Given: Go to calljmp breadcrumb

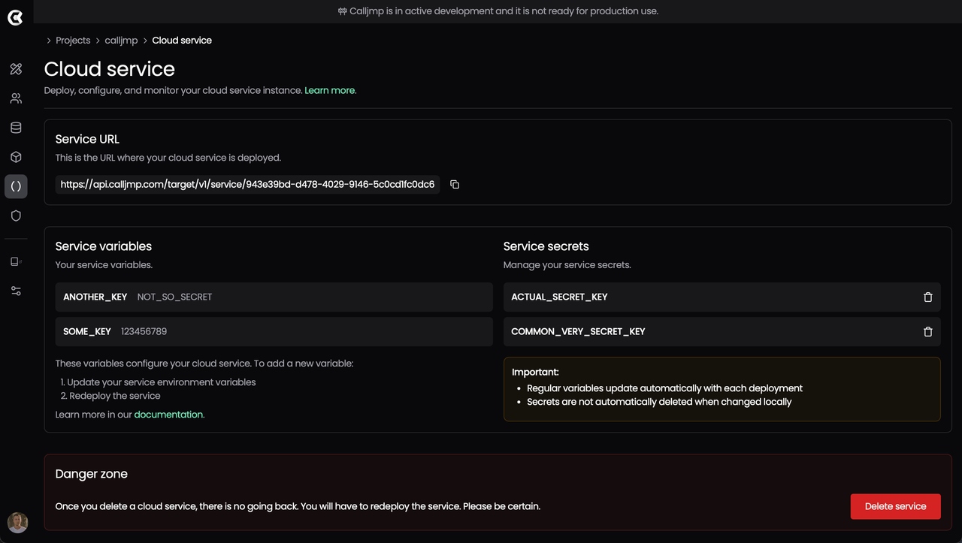Looking at the screenshot, I should (121, 41).
